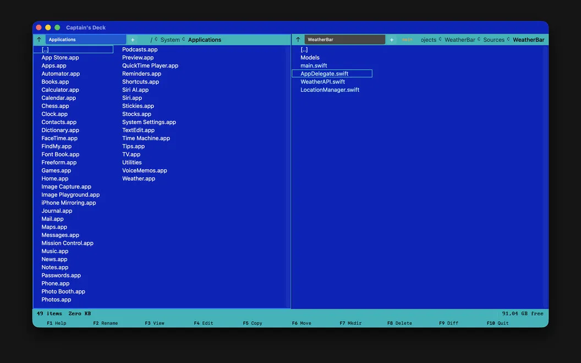Viewport: 581px width, 363px height.
Task: Click the root slash breadcrumb
Action: 151,40
